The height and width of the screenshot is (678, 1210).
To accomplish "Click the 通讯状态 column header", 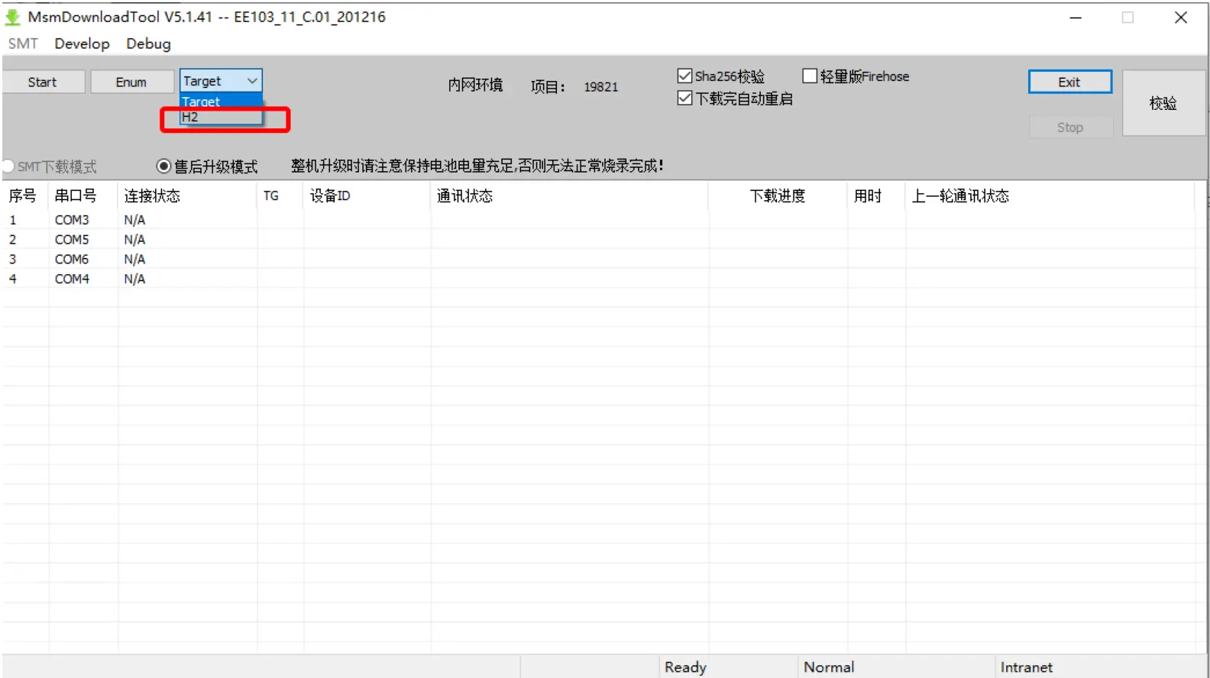I will 569,195.
